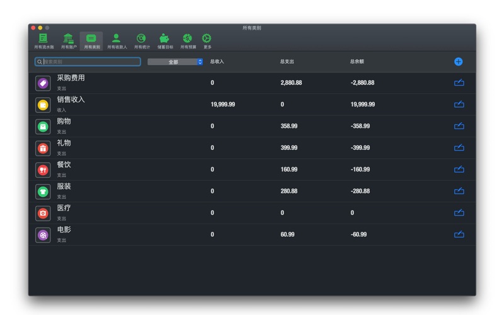Image resolution: width=504 pixels, height=315 pixels.
Task: Expand the 全部 filter dropdown
Action: click(175, 62)
